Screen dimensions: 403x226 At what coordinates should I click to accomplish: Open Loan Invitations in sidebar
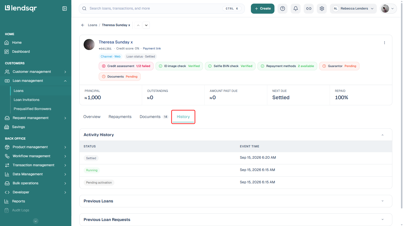(x=26, y=100)
